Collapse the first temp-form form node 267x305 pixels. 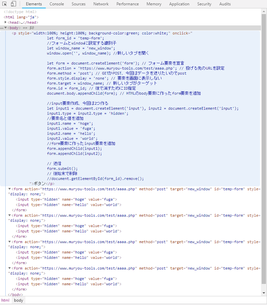pos(9,189)
